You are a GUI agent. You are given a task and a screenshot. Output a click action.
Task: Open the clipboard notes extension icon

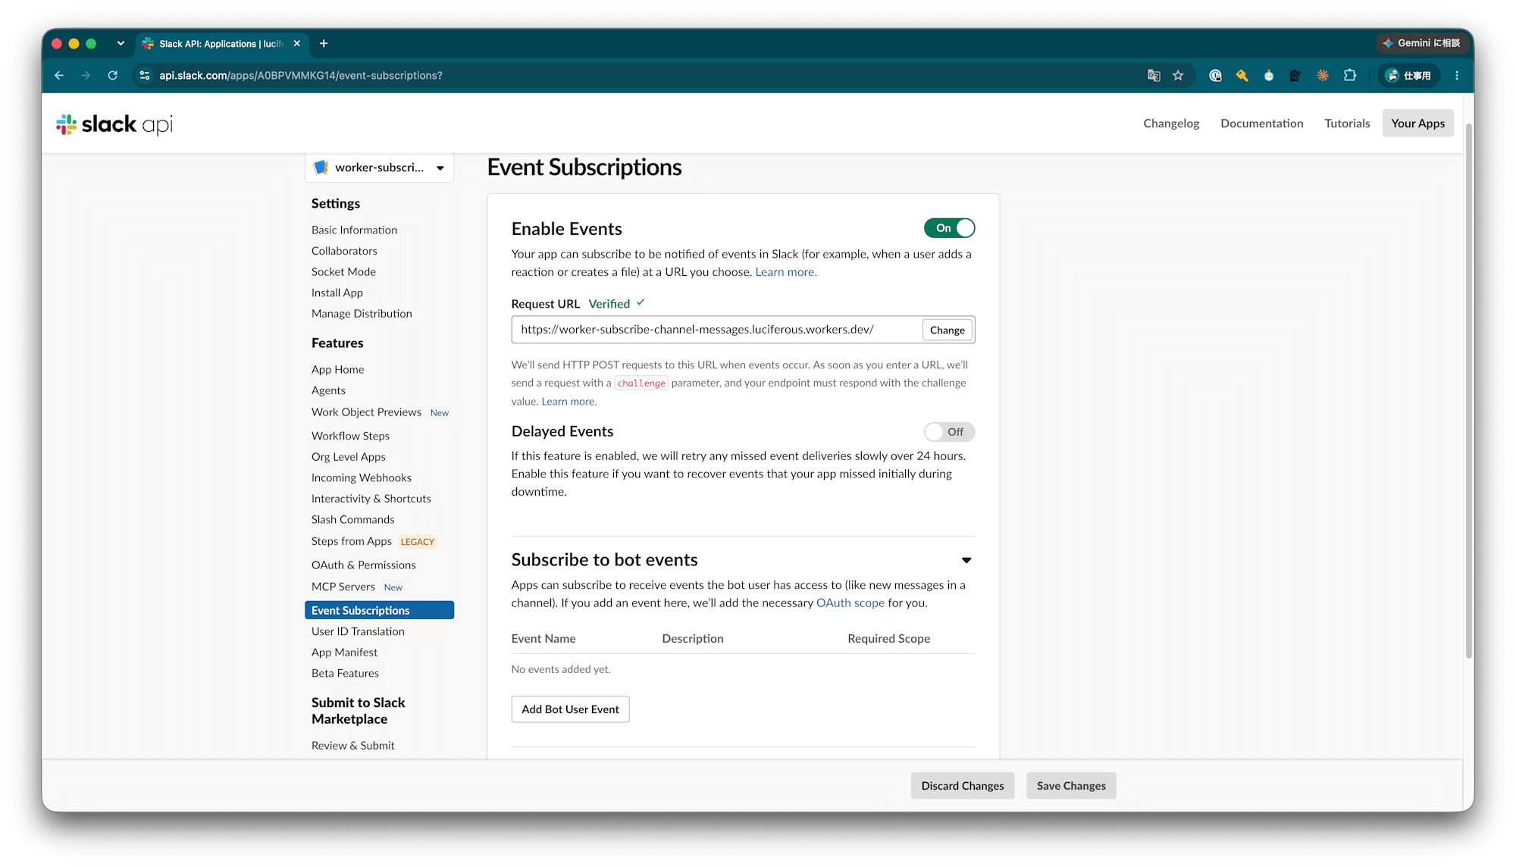click(1295, 76)
